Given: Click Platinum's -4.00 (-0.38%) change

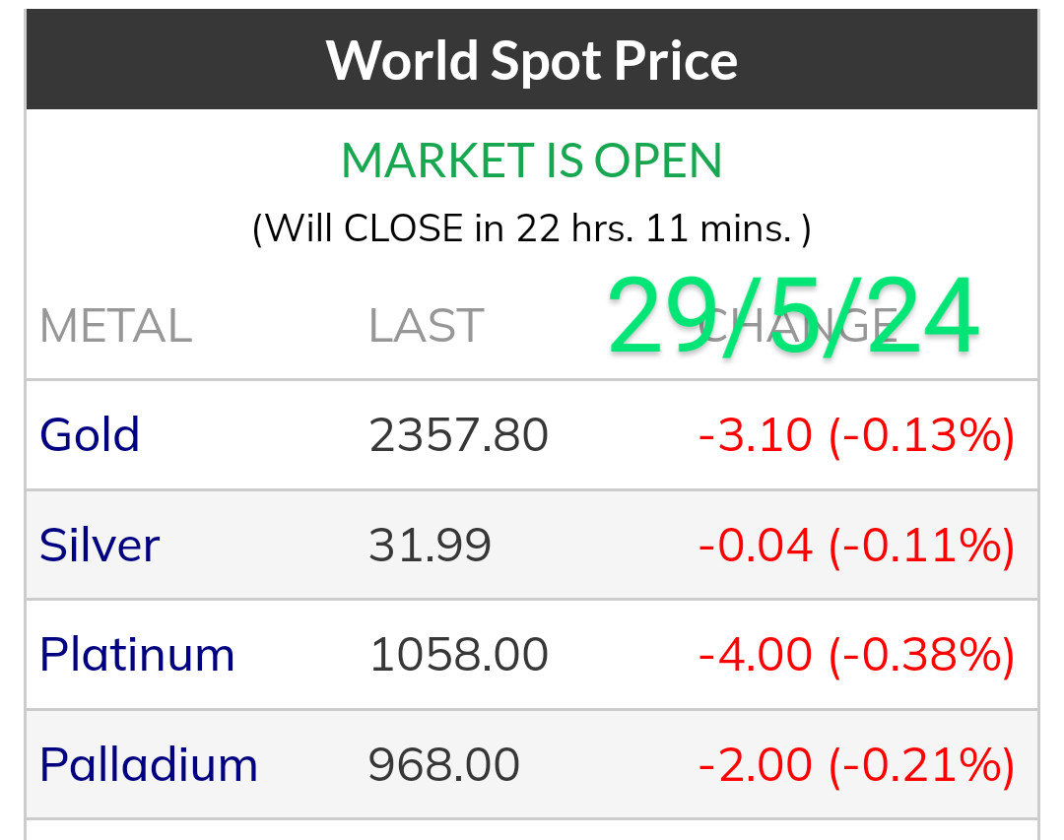Looking at the screenshot, I should 856,655.
